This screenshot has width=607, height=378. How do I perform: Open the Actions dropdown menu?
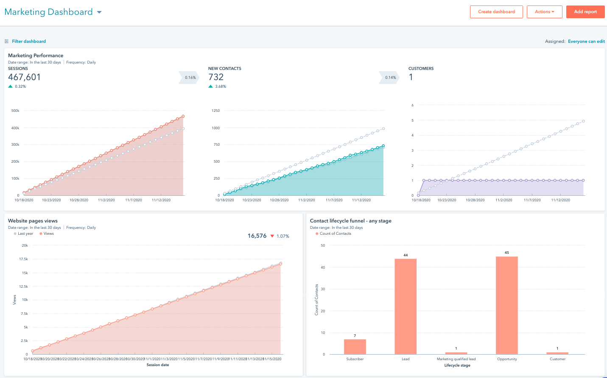544,12
